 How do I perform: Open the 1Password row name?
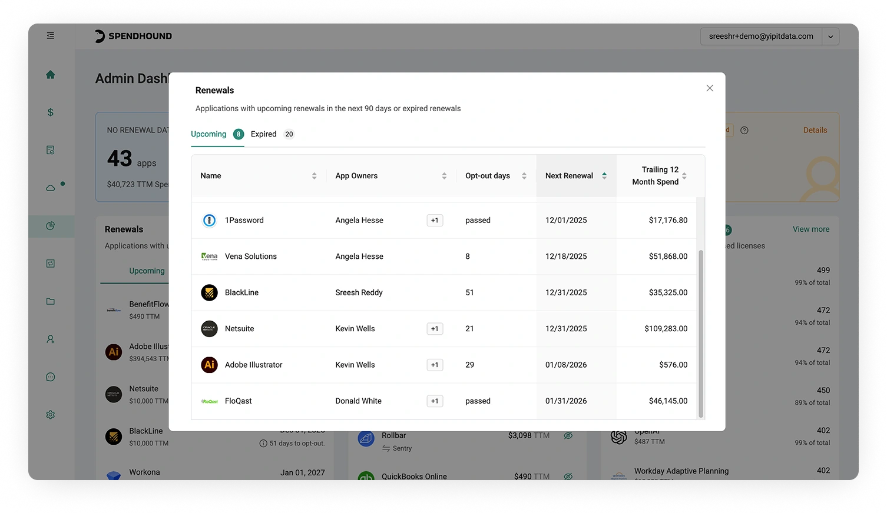coord(244,220)
